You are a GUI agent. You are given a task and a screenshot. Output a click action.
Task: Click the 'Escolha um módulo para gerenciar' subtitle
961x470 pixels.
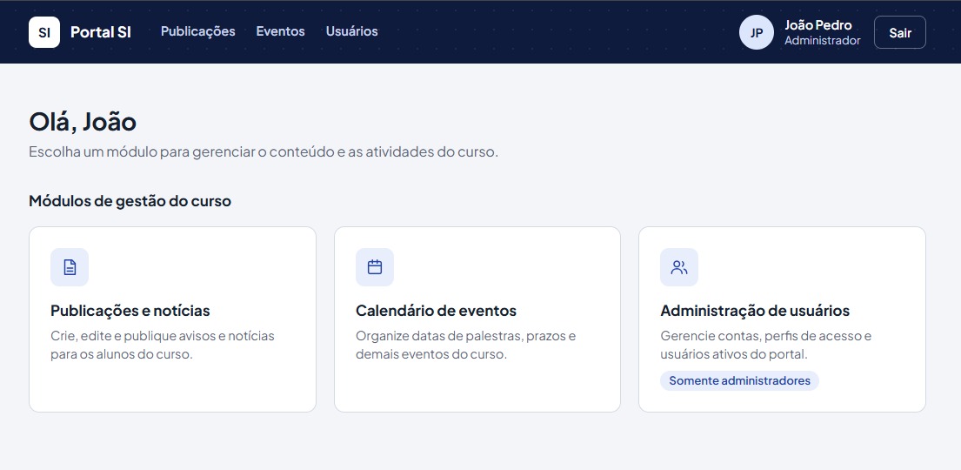264,152
